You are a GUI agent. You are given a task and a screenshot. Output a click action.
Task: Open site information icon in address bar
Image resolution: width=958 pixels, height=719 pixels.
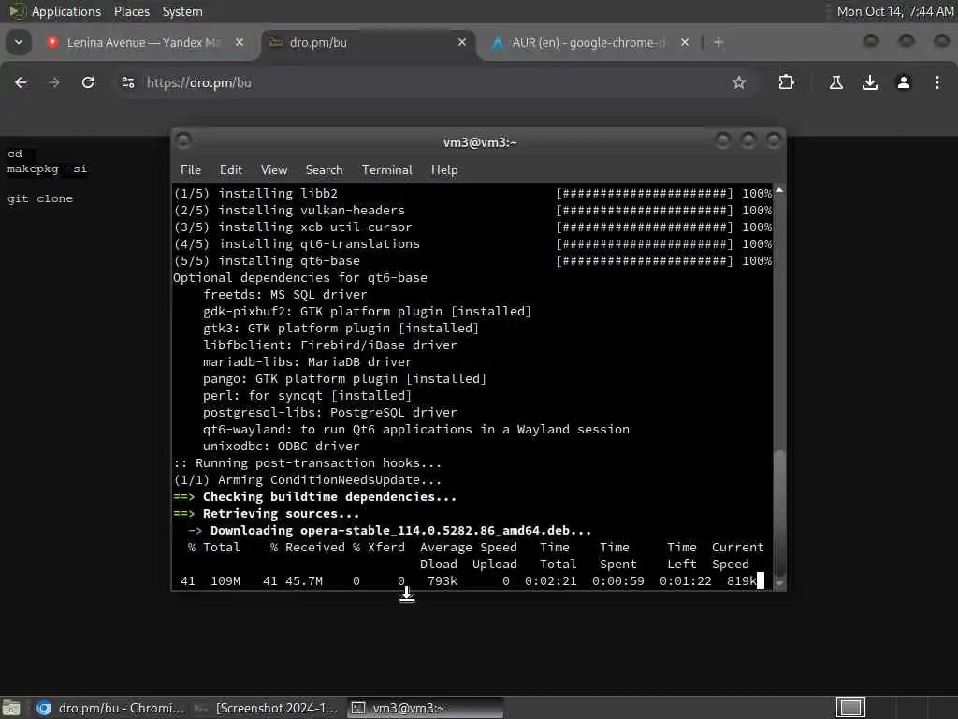pos(127,82)
